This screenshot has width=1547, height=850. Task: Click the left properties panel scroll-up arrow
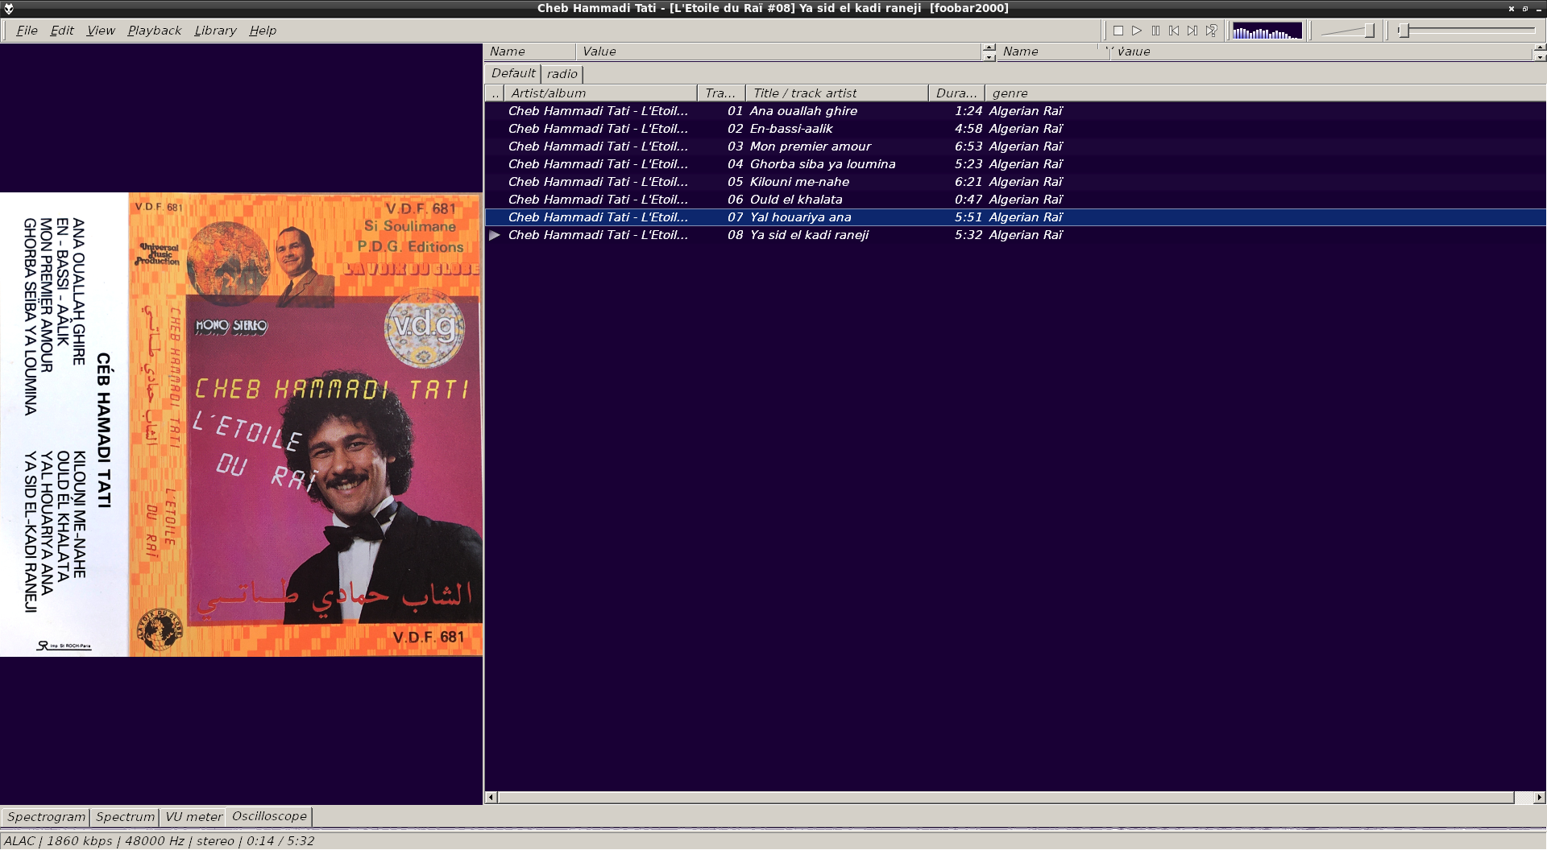click(989, 47)
